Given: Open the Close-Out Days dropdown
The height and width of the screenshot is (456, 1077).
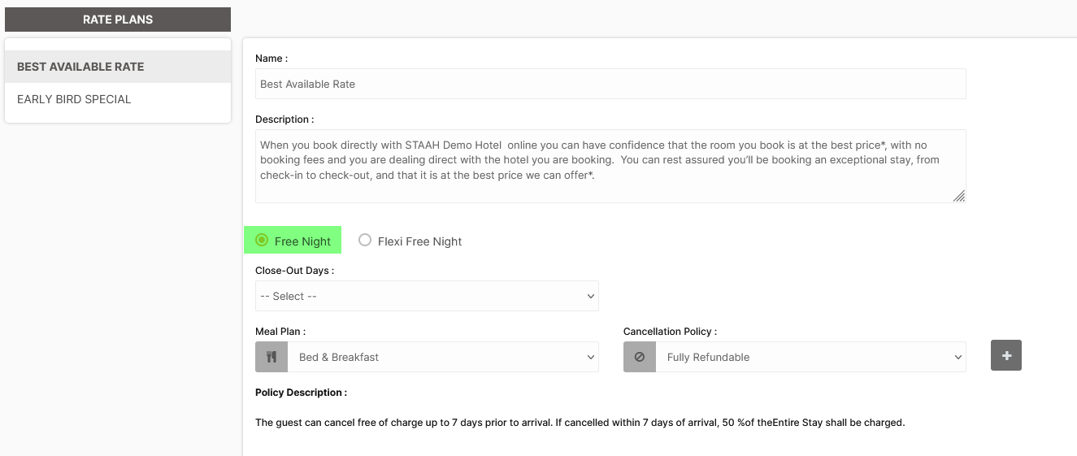Looking at the screenshot, I should (x=427, y=296).
